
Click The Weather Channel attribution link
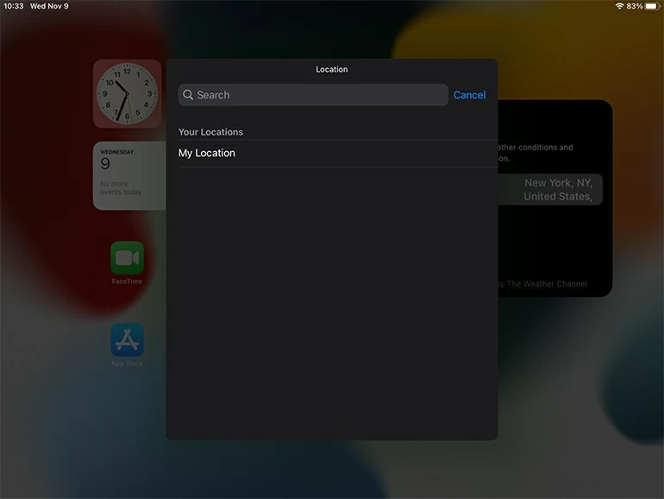[545, 284]
